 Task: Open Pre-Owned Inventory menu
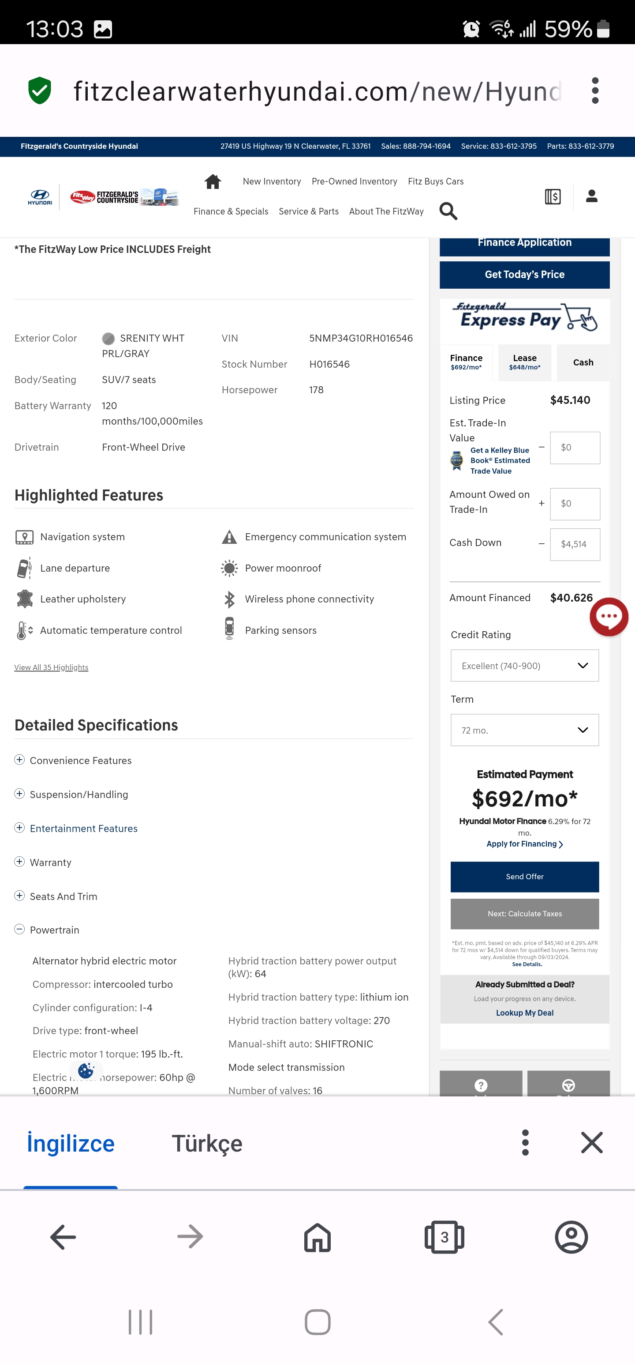pyautogui.click(x=354, y=181)
